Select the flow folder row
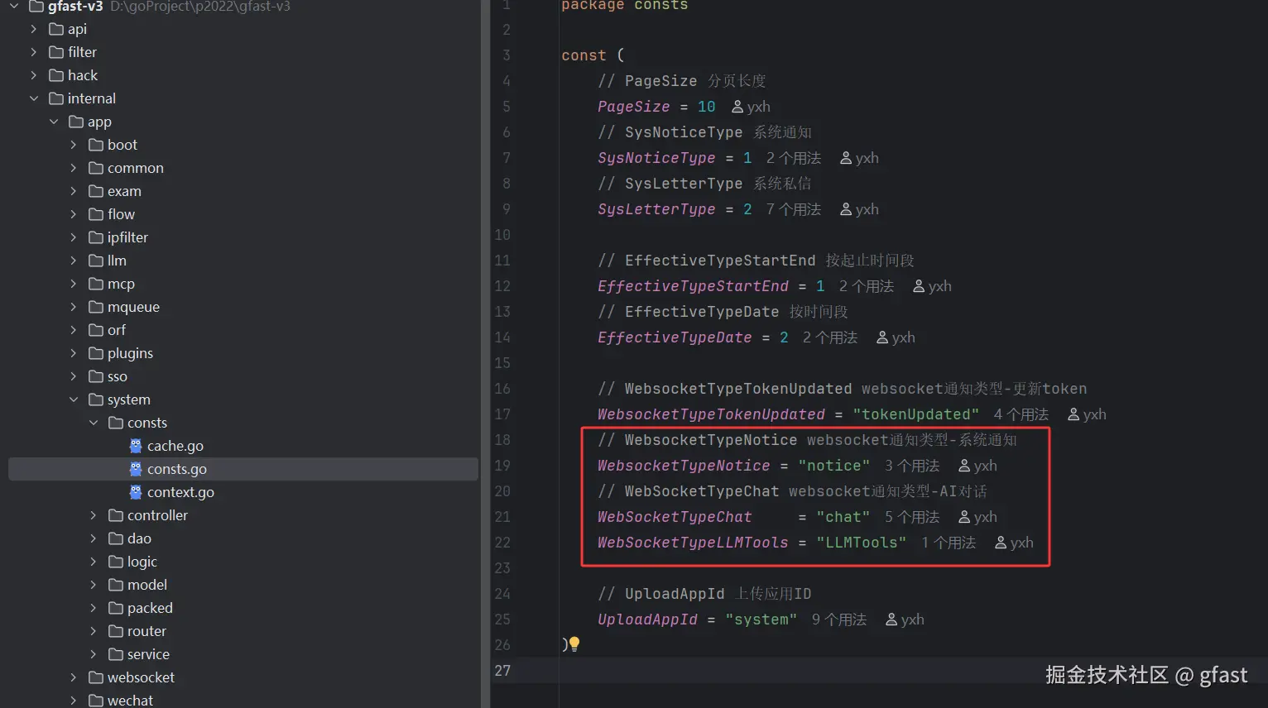Screen dimensions: 1268x708 [x=243, y=214]
